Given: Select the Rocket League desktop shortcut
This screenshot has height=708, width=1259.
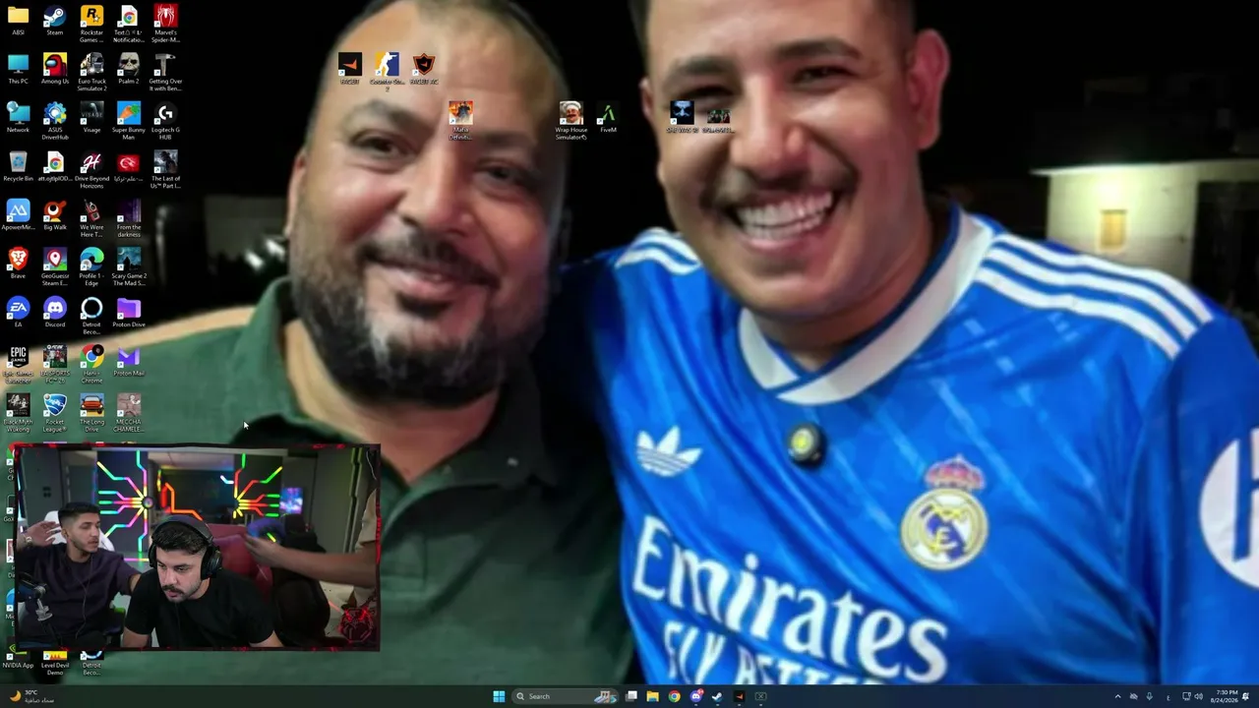Looking at the screenshot, I should [x=55, y=412].
